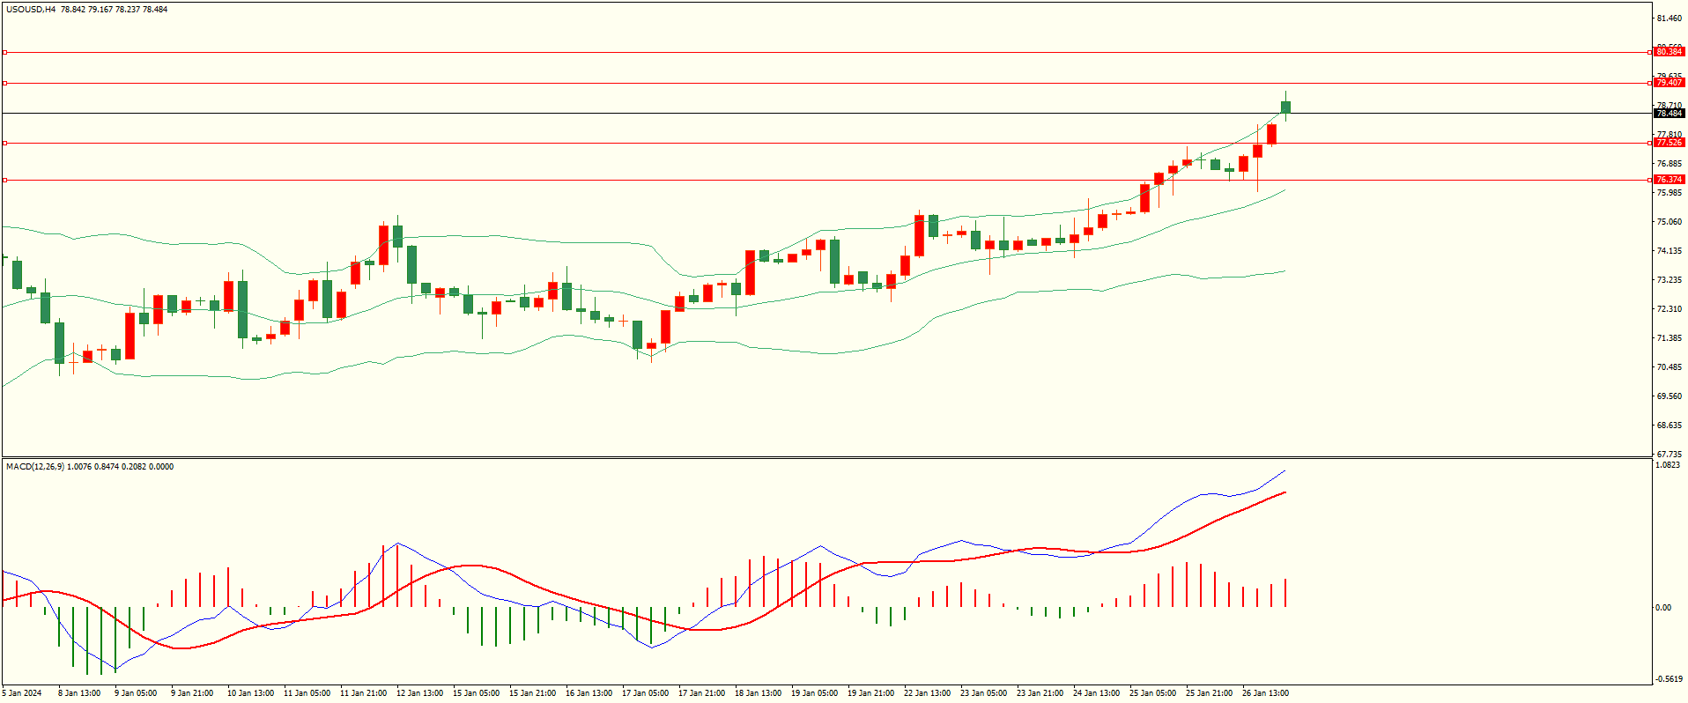Click the 75.060 price axis label
The height and width of the screenshot is (703, 1688).
point(1669,222)
